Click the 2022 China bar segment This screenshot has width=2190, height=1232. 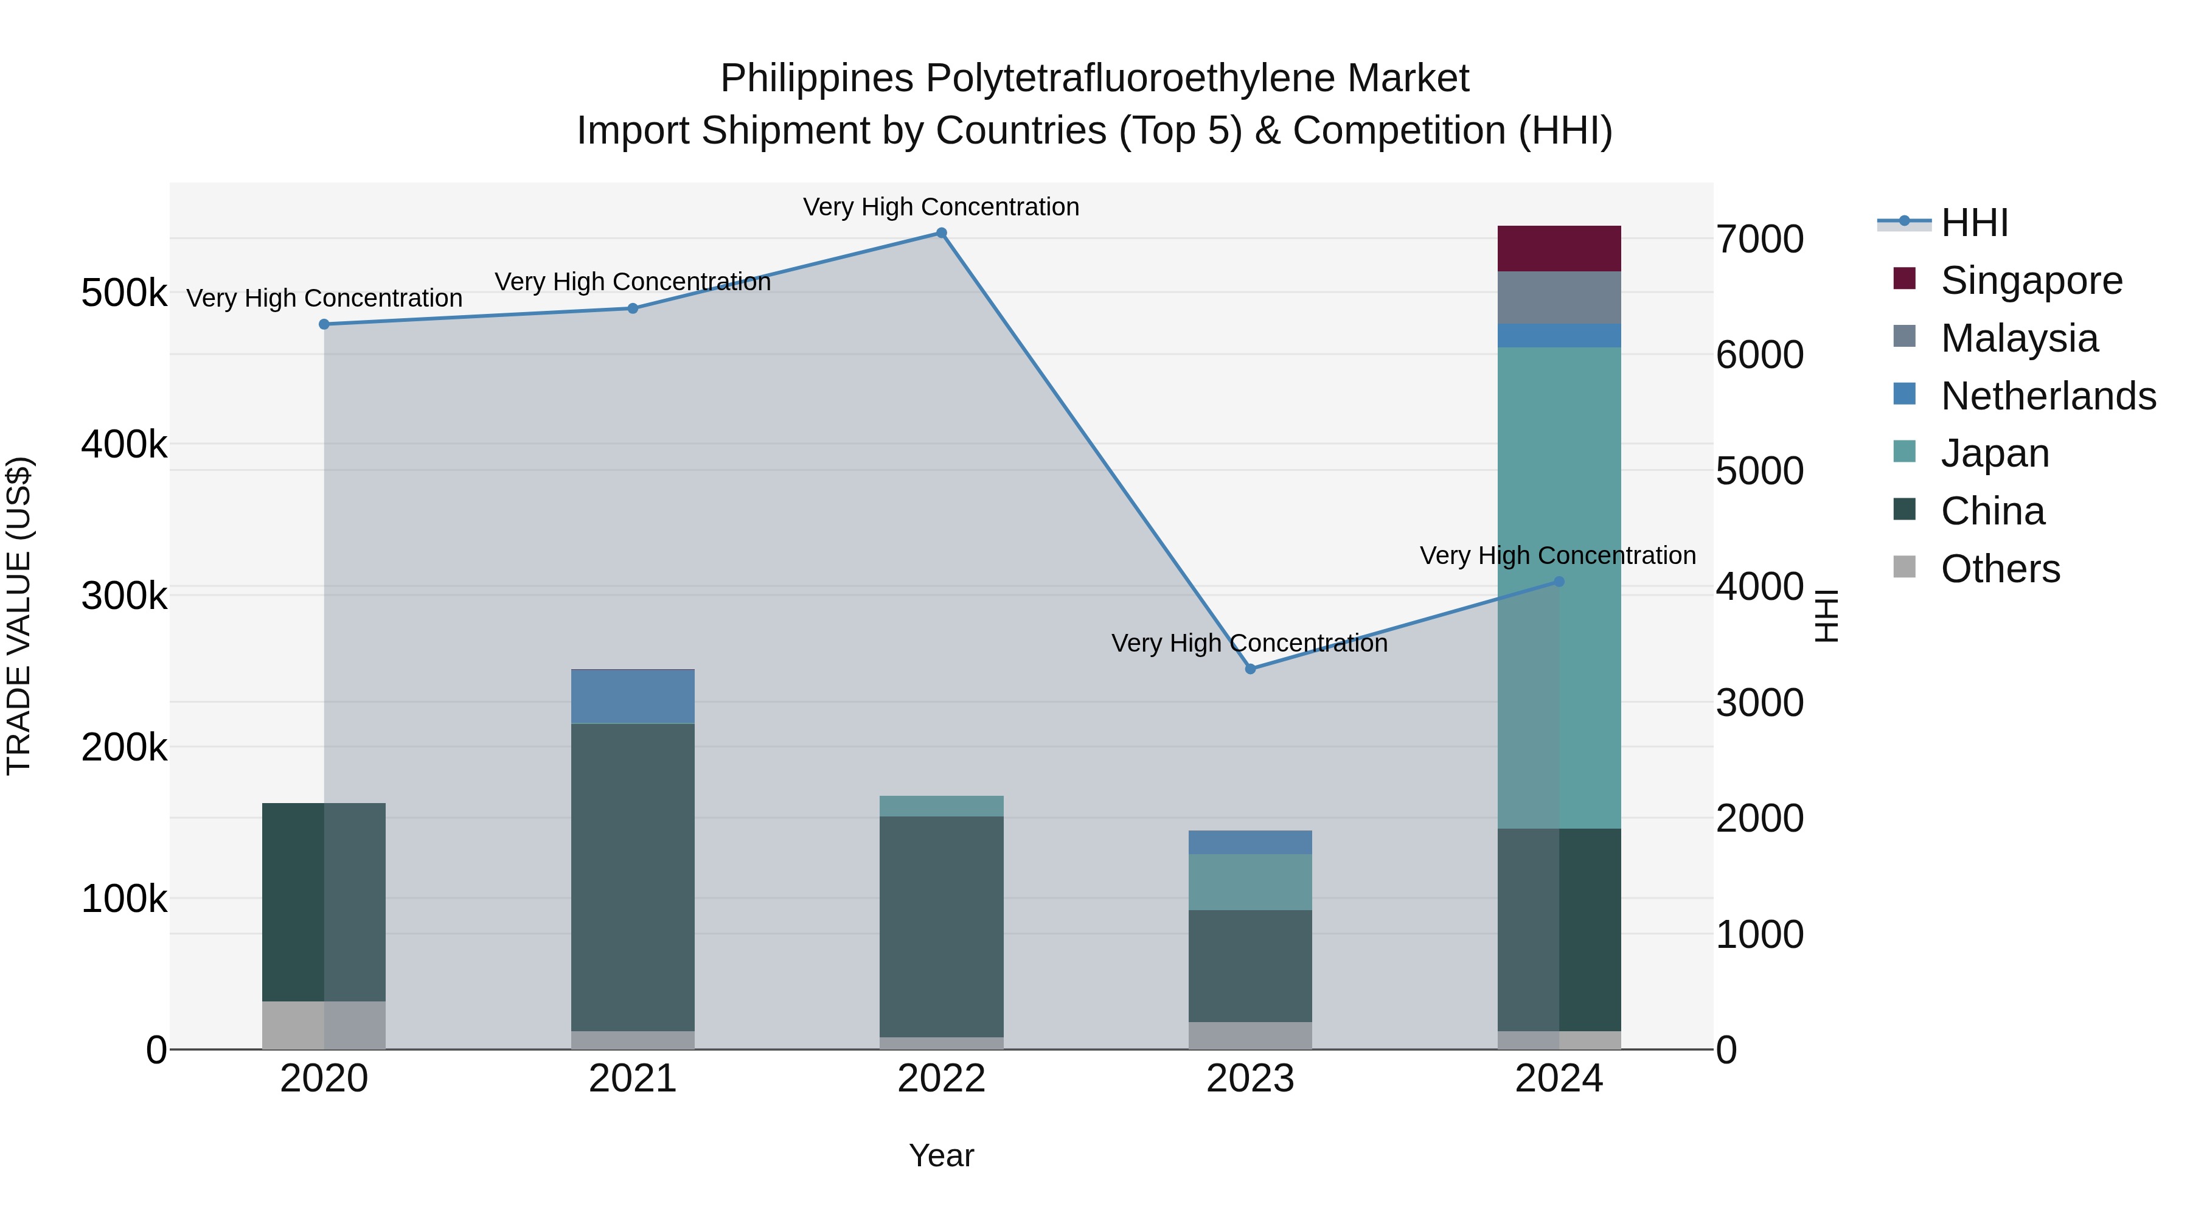click(x=941, y=927)
